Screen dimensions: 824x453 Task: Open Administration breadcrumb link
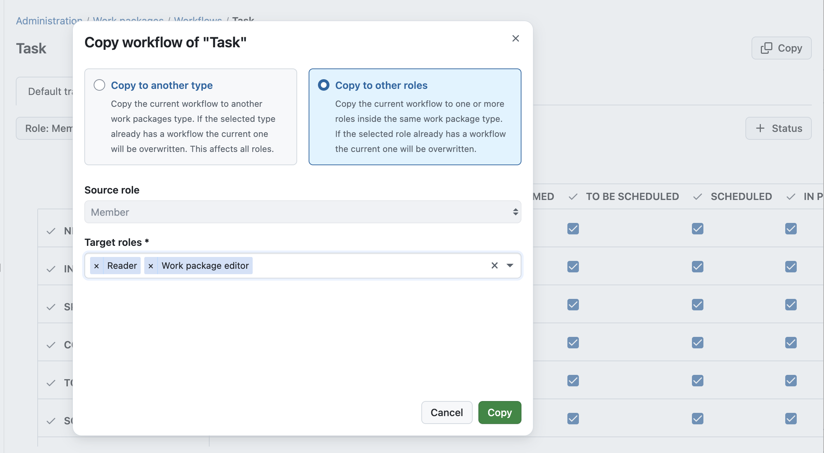point(49,20)
